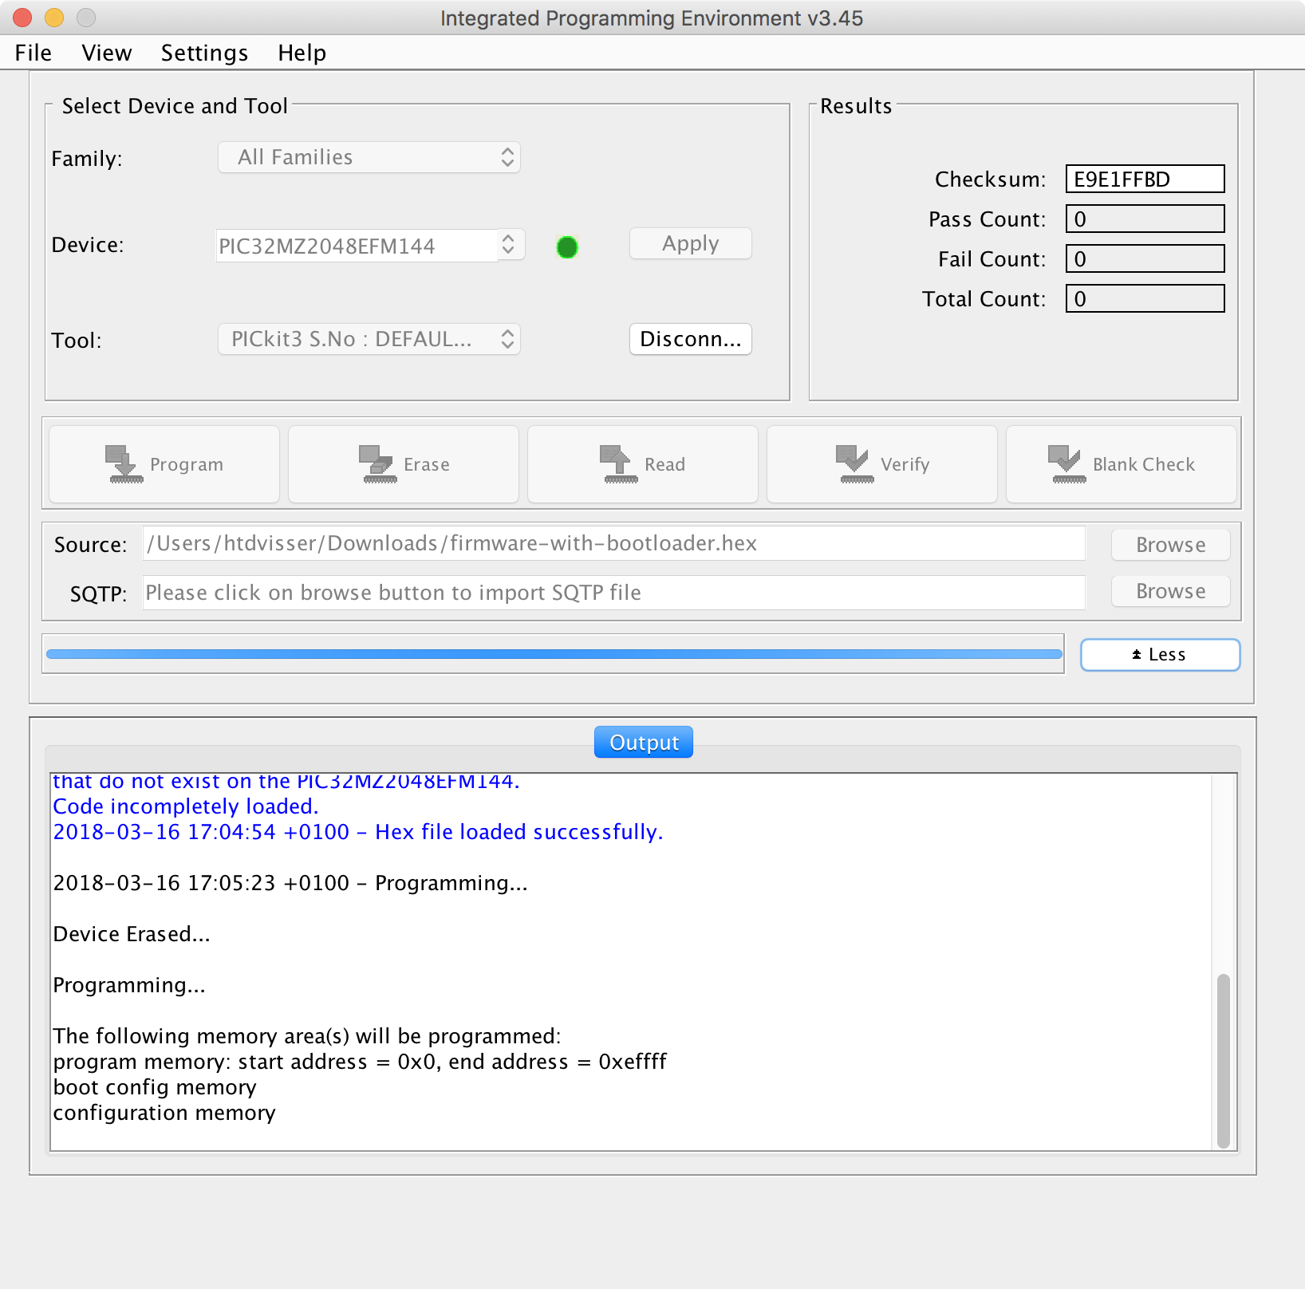This screenshot has width=1305, height=1289.
Task: Click the 'program memory: start address' log line
Action: point(360,1062)
